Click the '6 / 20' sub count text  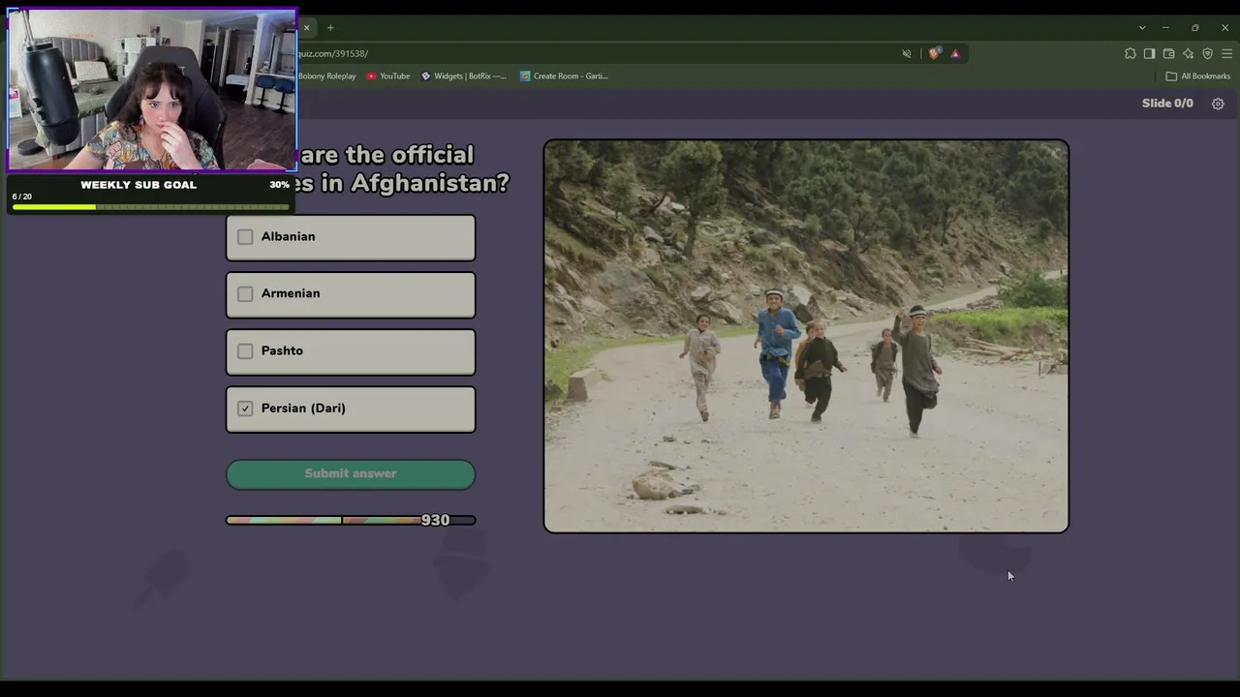coord(22,197)
